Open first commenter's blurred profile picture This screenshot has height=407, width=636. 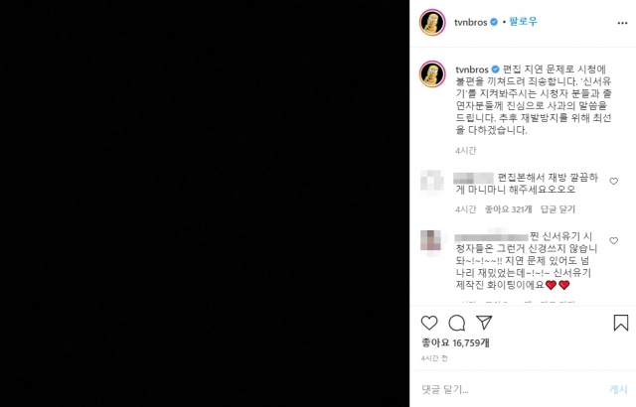(432, 183)
